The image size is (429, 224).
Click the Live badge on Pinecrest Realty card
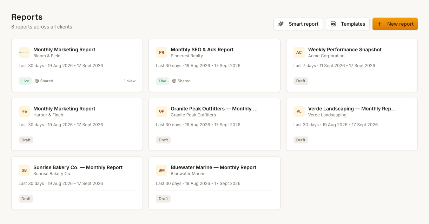click(x=163, y=81)
